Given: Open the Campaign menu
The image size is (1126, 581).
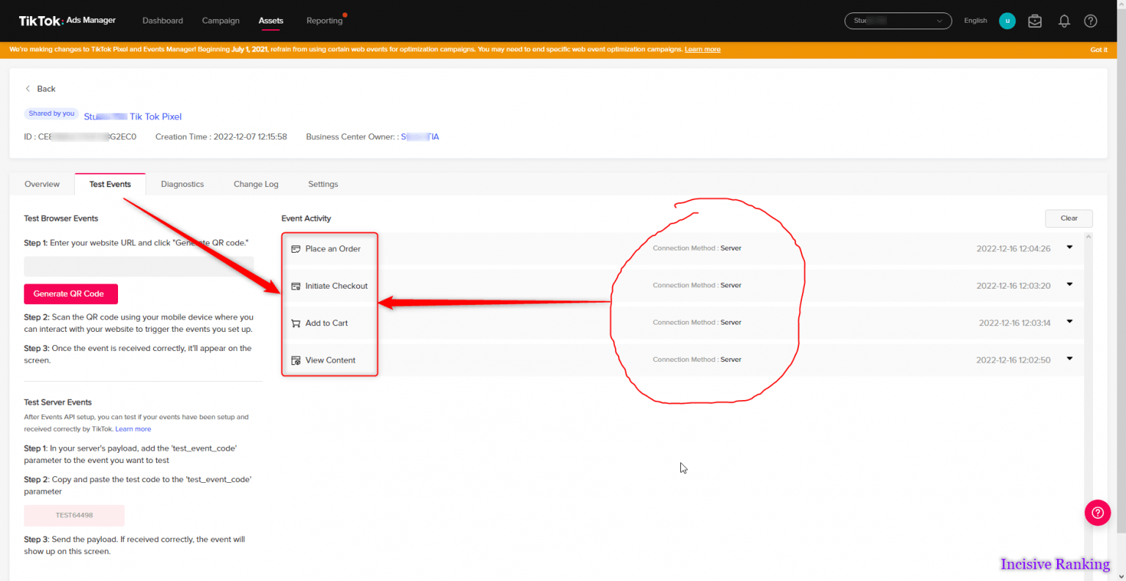Looking at the screenshot, I should coord(221,21).
